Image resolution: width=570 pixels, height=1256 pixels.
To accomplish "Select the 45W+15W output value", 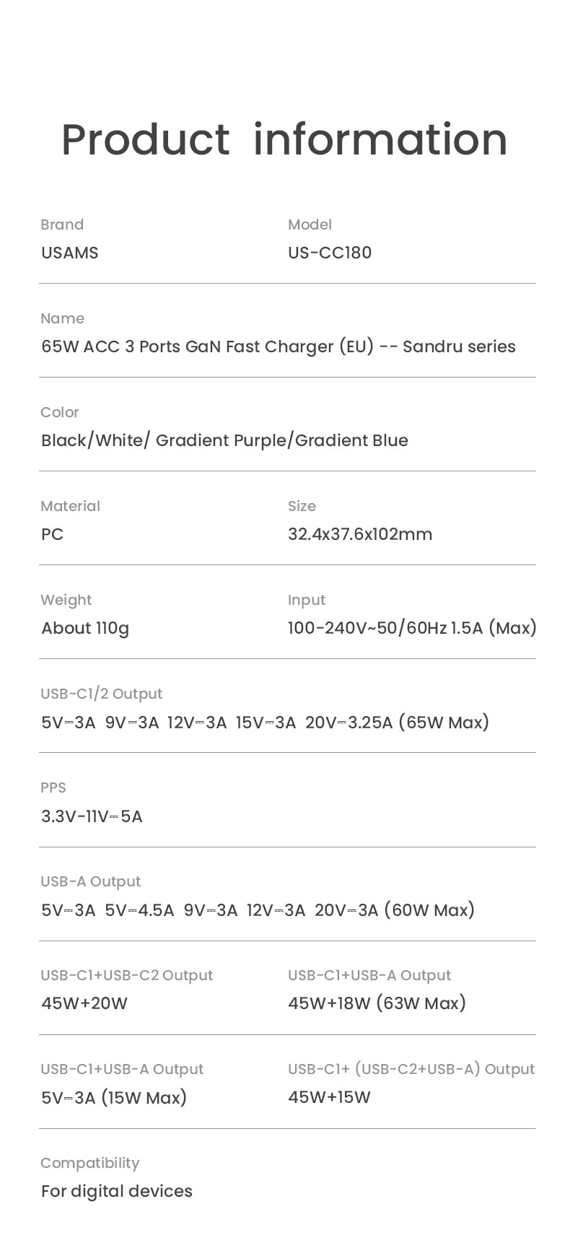I will tap(329, 1097).
